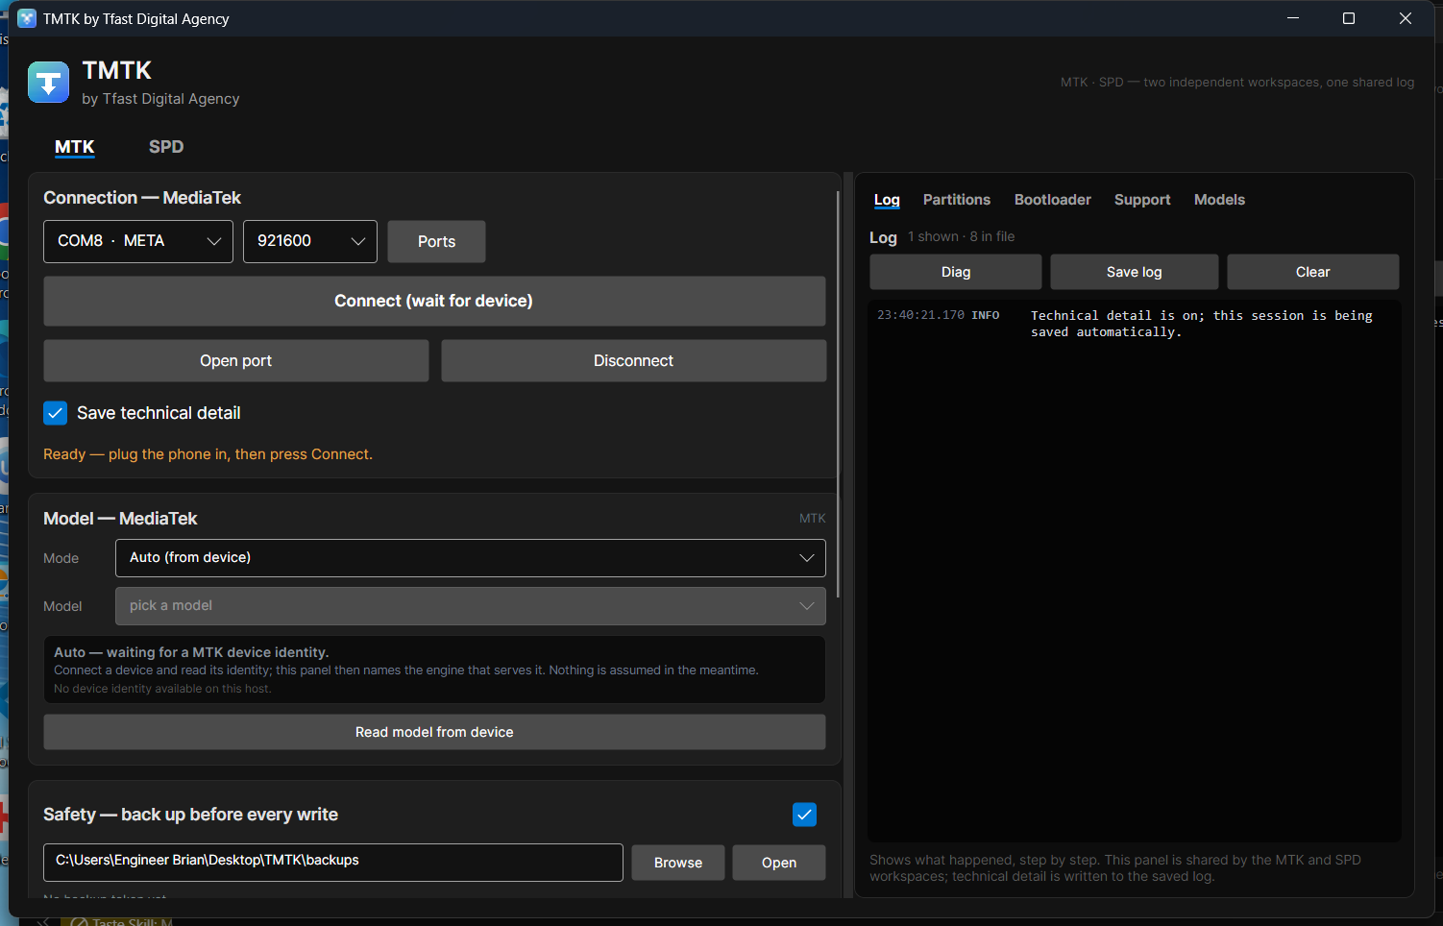The image size is (1443, 926).
Task: Toggle the Safety backup checkbox
Action: pos(804,815)
